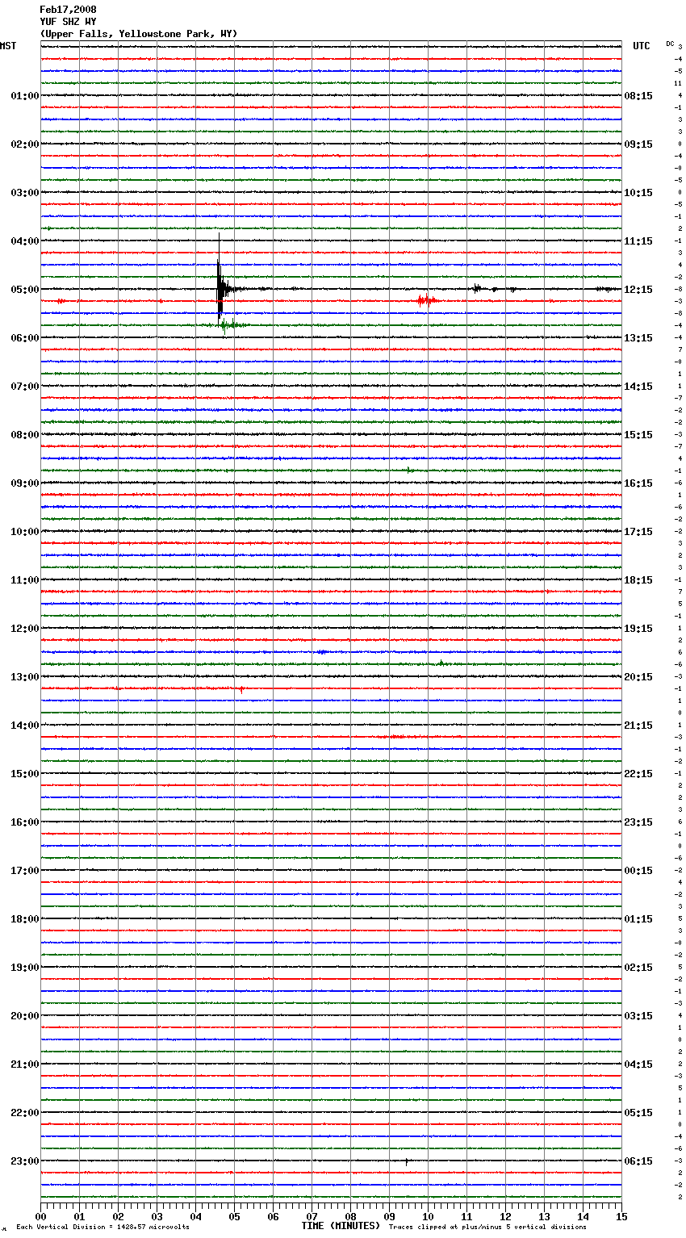Select the 22:00 MST time label

pyautogui.click(x=24, y=1113)
